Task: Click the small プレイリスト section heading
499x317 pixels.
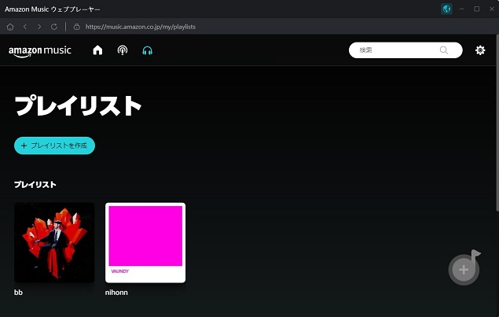Action: pos(35,185)
